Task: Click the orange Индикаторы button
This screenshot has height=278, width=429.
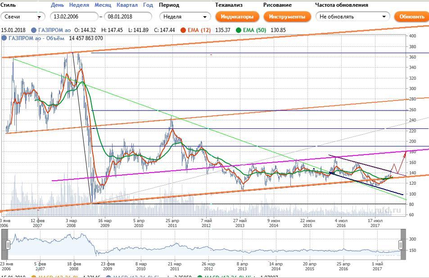Action: [237, 17]
